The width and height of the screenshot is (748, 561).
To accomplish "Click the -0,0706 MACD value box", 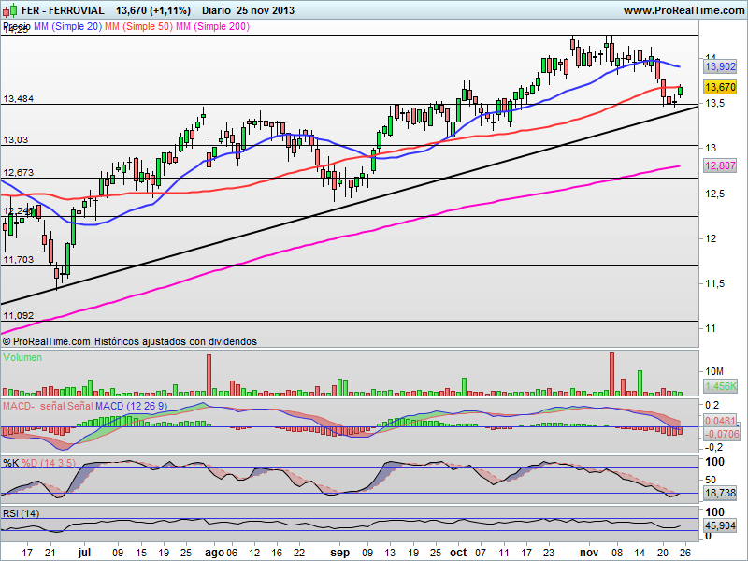I will 722,434.
